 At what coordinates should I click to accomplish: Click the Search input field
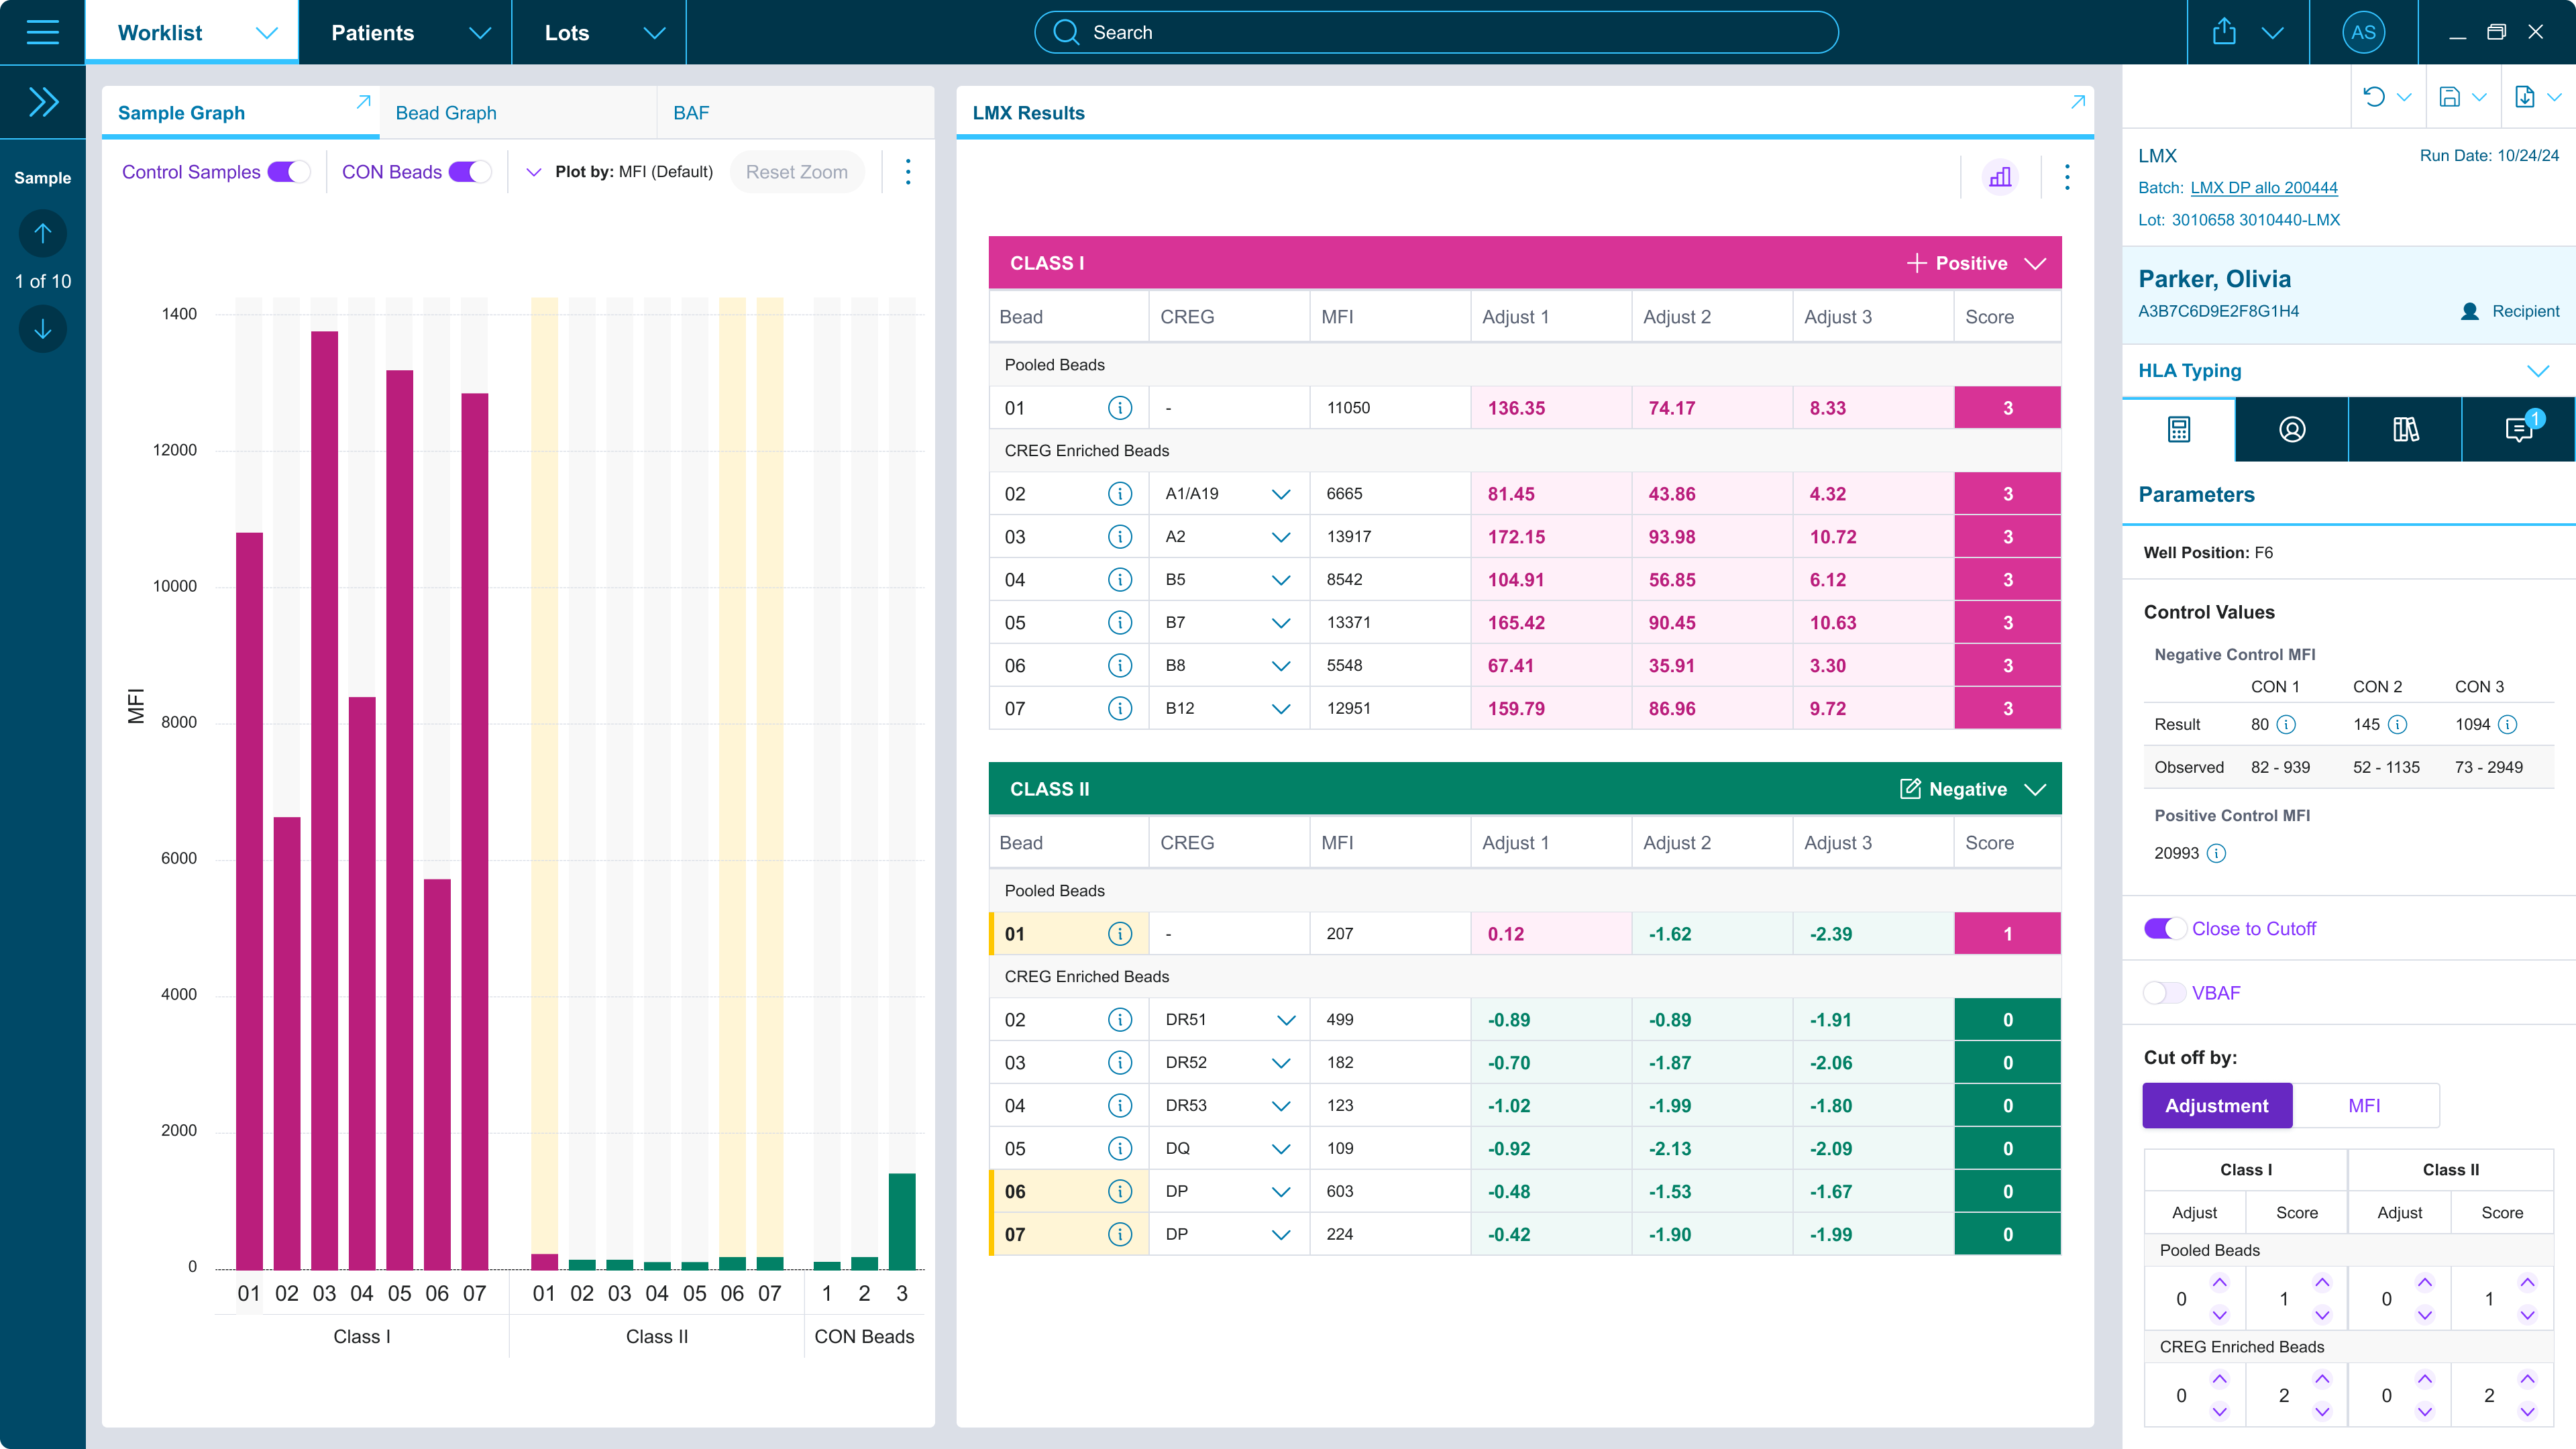1435,32
